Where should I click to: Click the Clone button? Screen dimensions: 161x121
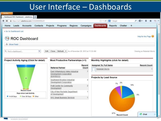click(53, 51)
